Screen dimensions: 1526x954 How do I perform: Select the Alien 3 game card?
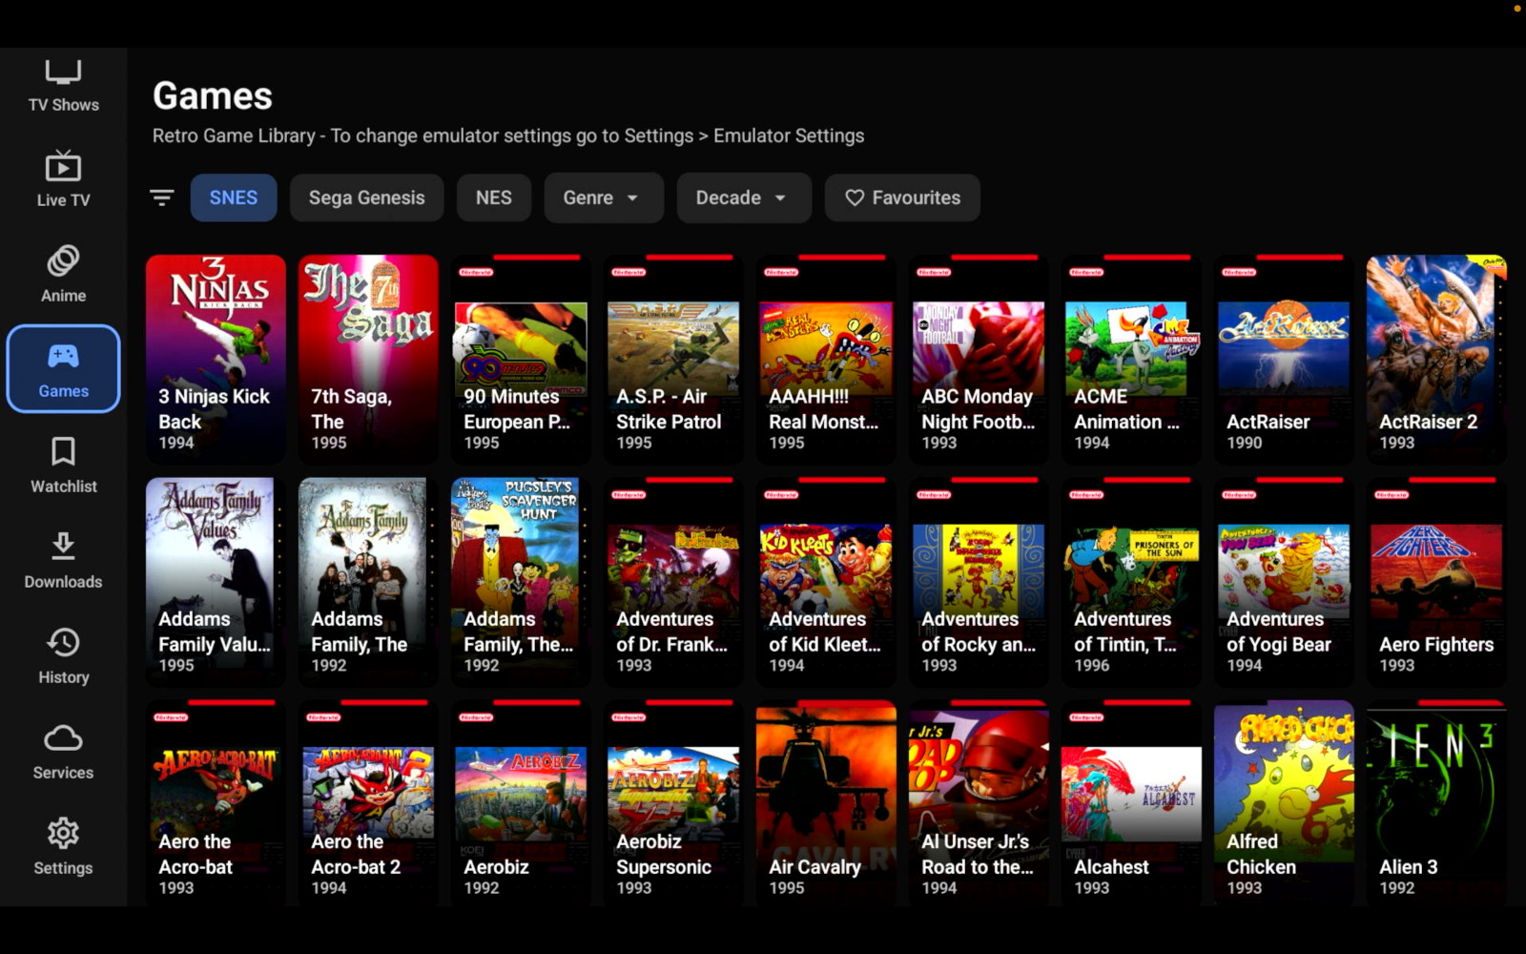pyautogui.click(x=1436, y=803)
